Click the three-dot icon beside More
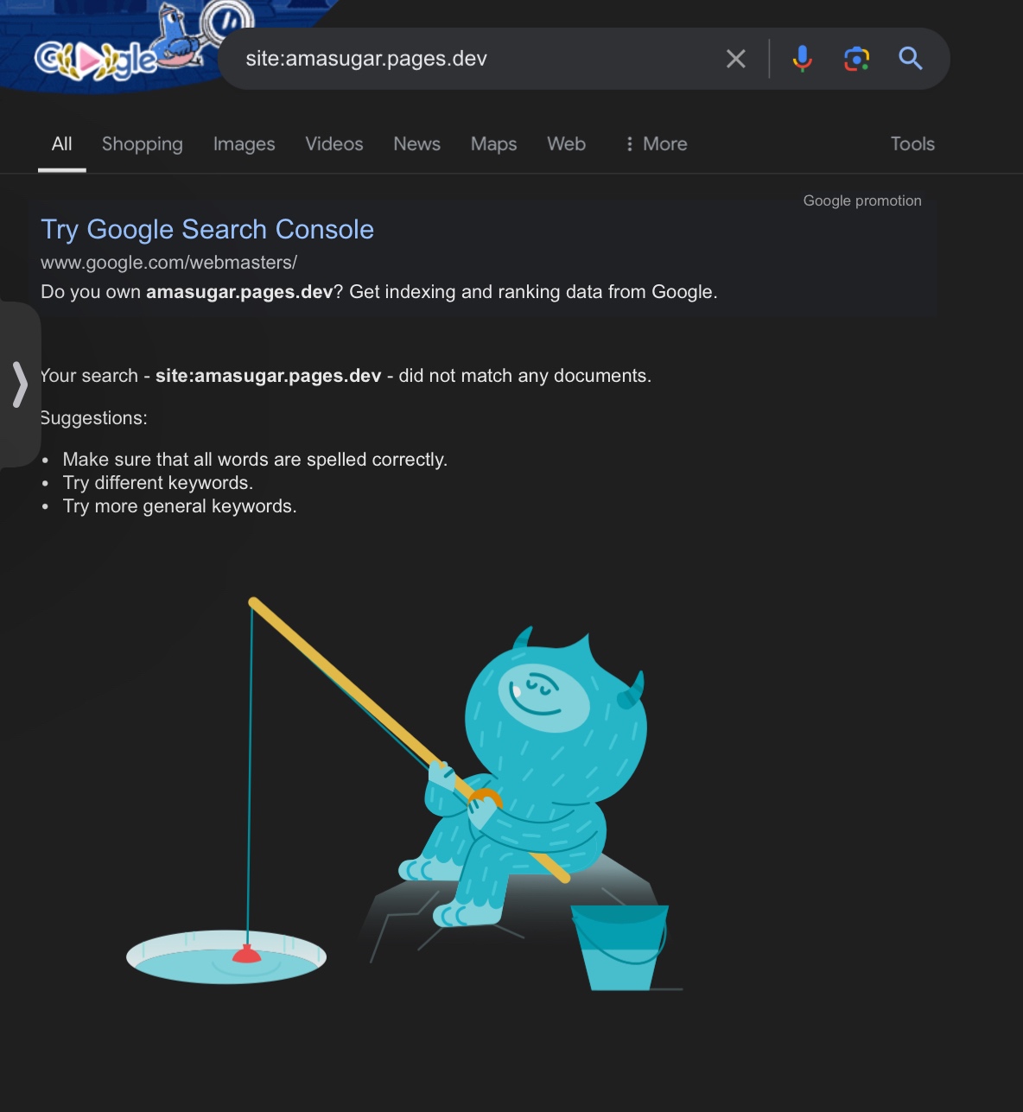 point(630,144)
